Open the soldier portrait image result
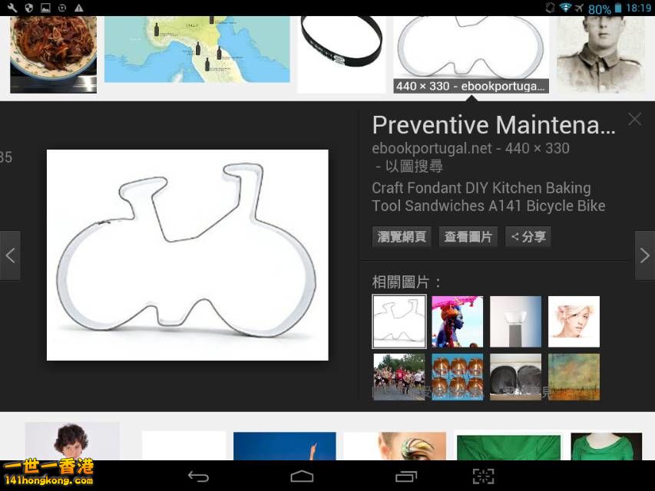 [x=600, y=54]
